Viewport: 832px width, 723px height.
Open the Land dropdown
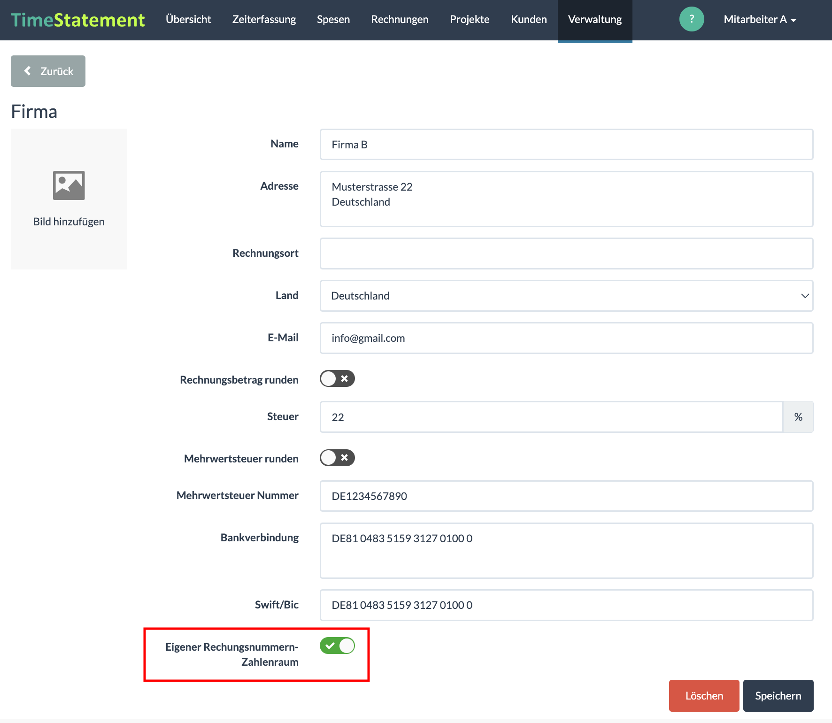coord(566,296)
